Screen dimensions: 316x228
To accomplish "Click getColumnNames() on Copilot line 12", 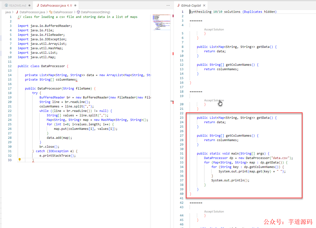I will click(240, 65).
